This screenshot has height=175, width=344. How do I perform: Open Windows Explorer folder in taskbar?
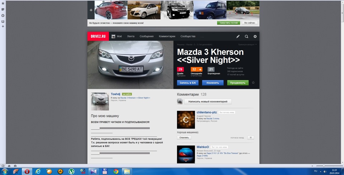(127, 171)
